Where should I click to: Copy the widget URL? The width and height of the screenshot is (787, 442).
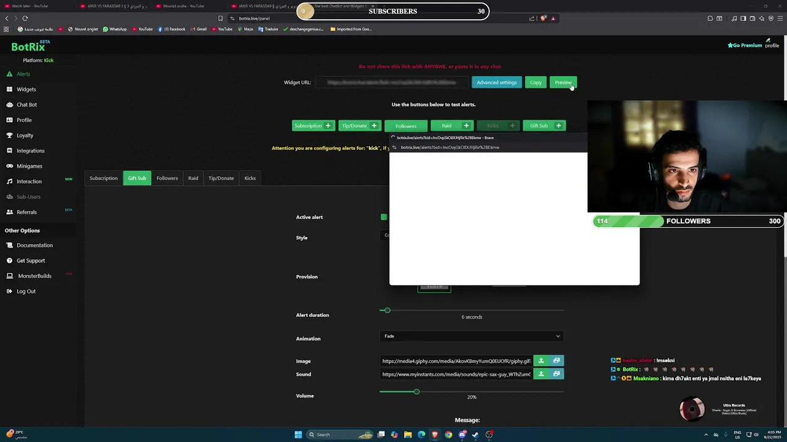click(536, 82)
